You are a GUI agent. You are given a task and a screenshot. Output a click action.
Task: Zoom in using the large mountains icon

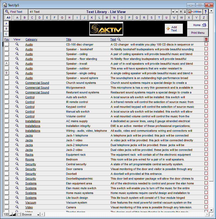coord(14,214)
